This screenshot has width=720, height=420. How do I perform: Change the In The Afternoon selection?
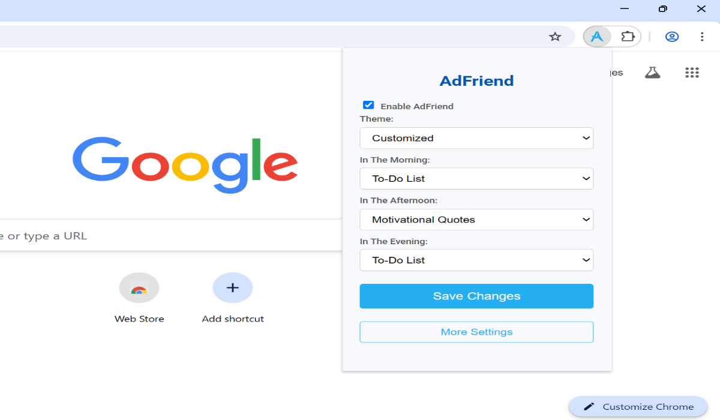click(x=476, y=219)
